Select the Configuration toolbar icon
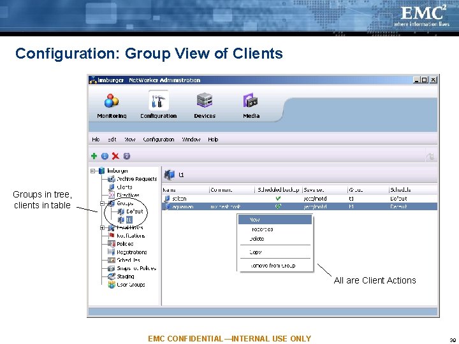The width and height of the screenshot is (459, 344). coord(158,101)
